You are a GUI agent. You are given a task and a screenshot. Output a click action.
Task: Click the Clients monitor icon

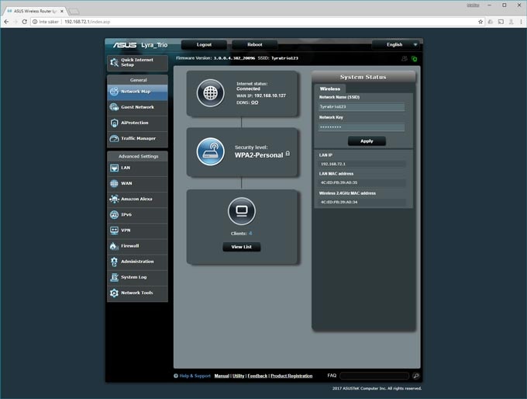pyautogui.click(x=241, y=210)
